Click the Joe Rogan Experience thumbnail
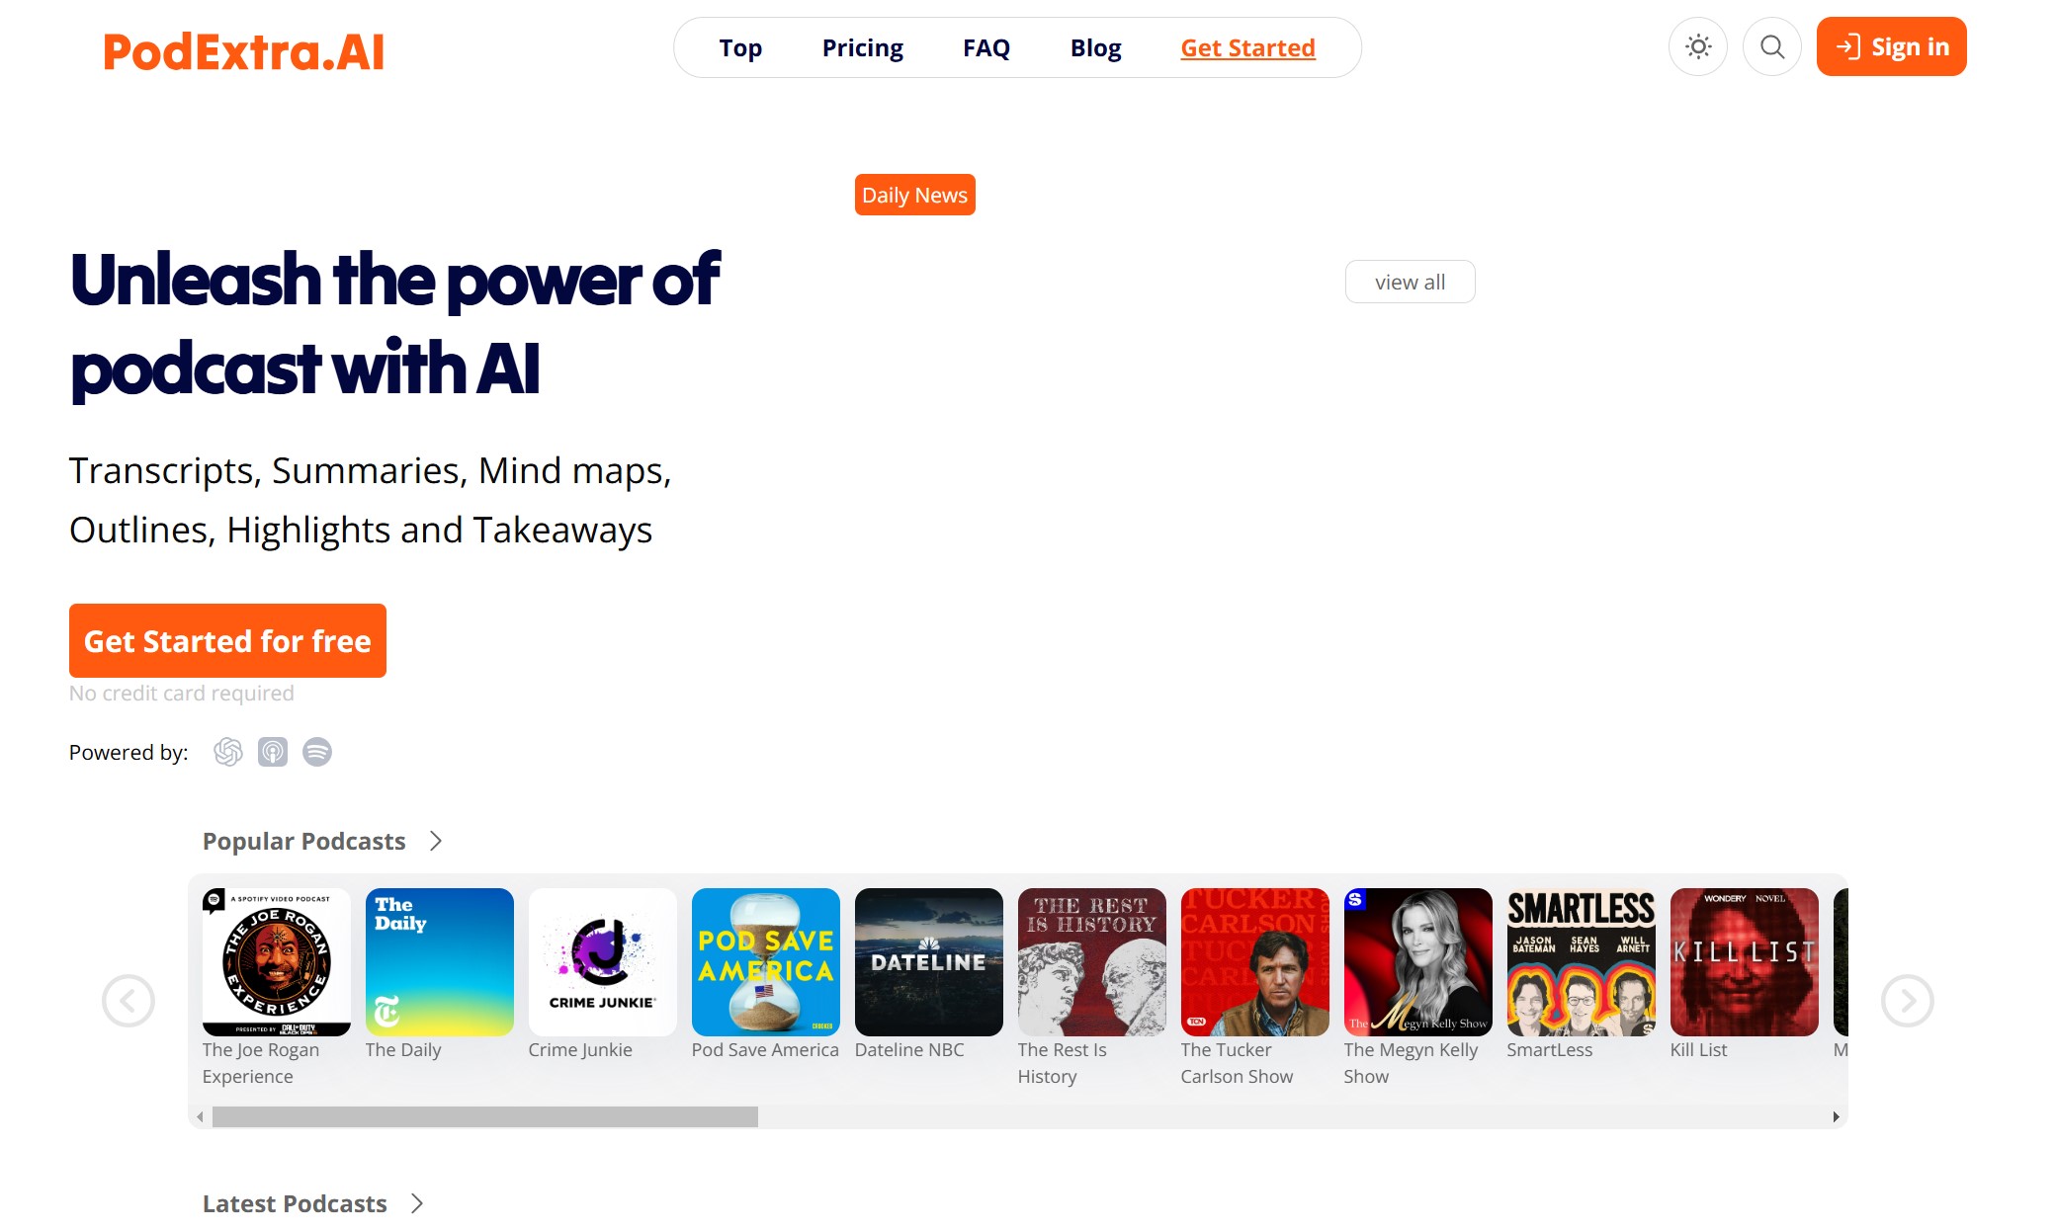 pos(277,960)
